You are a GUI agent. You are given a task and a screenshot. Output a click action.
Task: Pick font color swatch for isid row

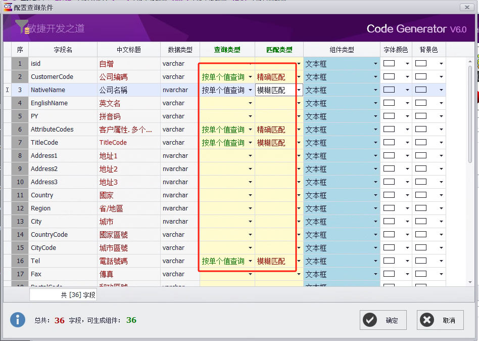[389, 63]
